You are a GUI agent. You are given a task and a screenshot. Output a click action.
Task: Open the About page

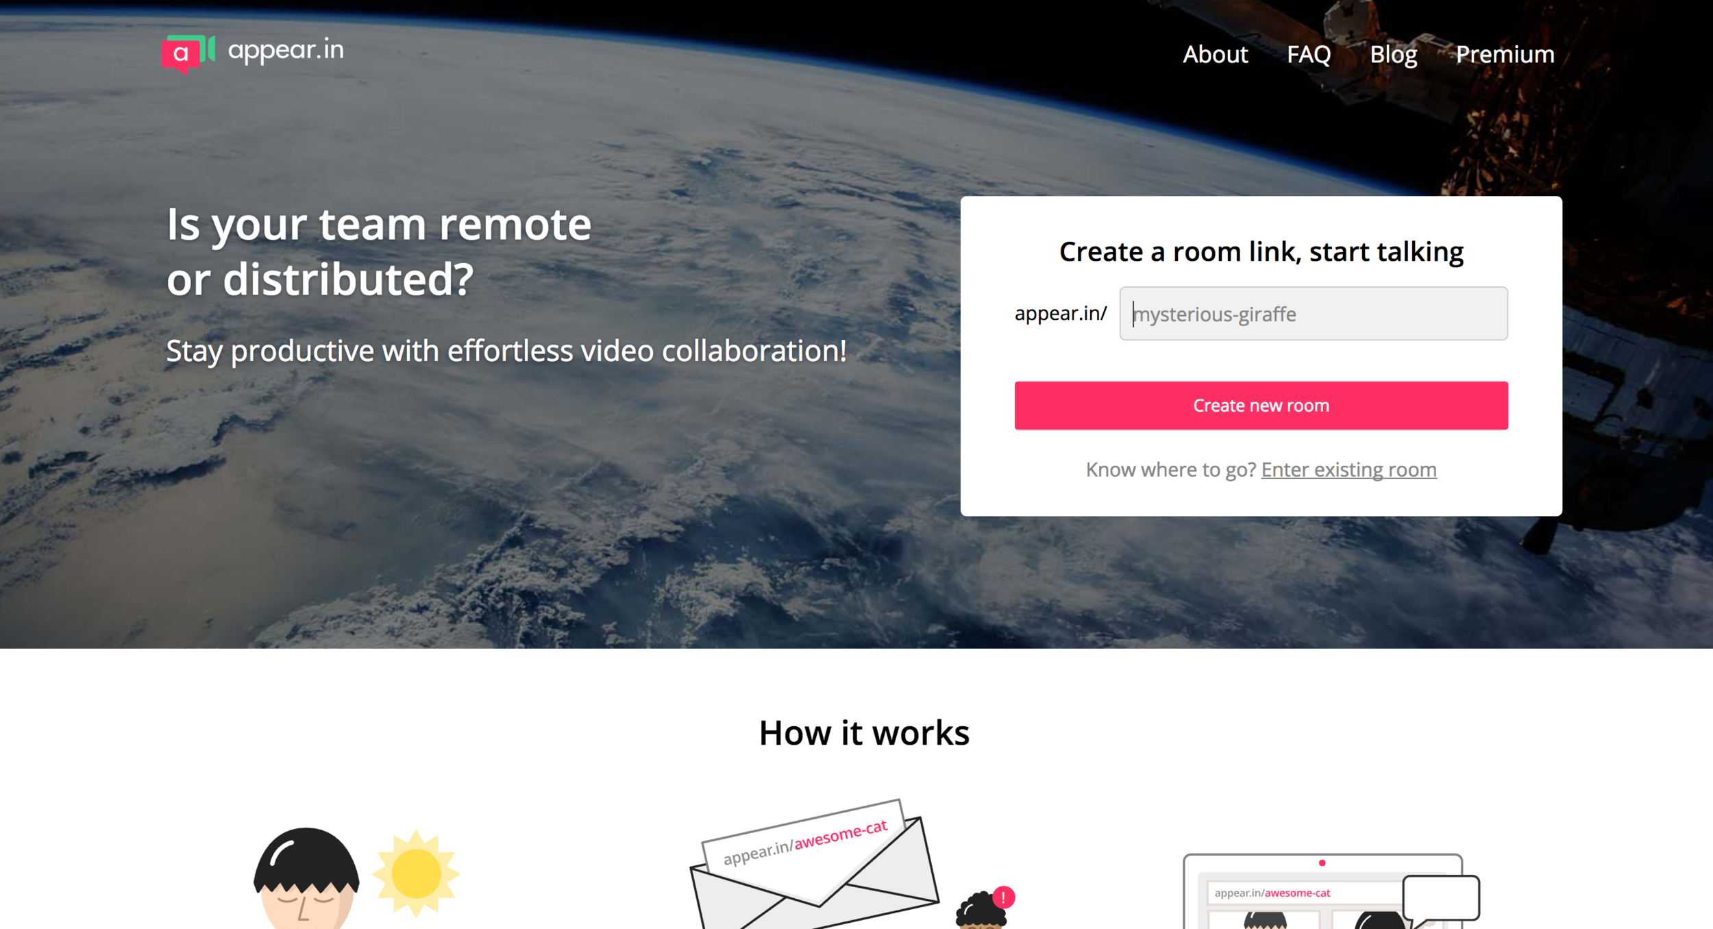click(x=1215, y=54)
